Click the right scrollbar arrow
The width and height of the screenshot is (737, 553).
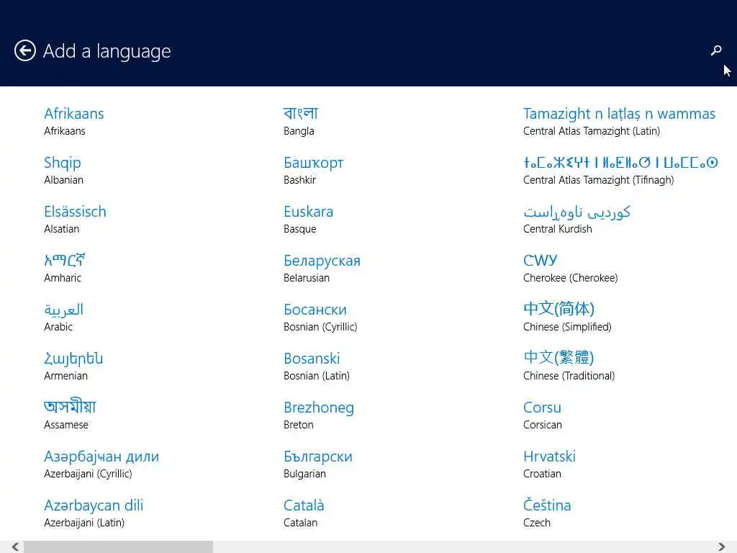pos(721,547)
